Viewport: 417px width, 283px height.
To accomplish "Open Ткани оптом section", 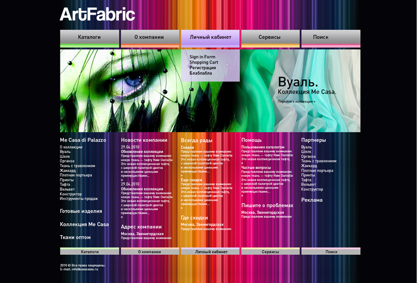I will pyautogui.click(x=75, y=237).
